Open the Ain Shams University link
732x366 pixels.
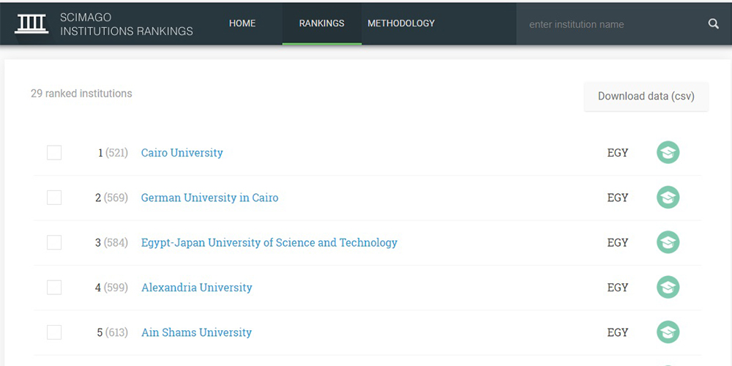point(196,332)
